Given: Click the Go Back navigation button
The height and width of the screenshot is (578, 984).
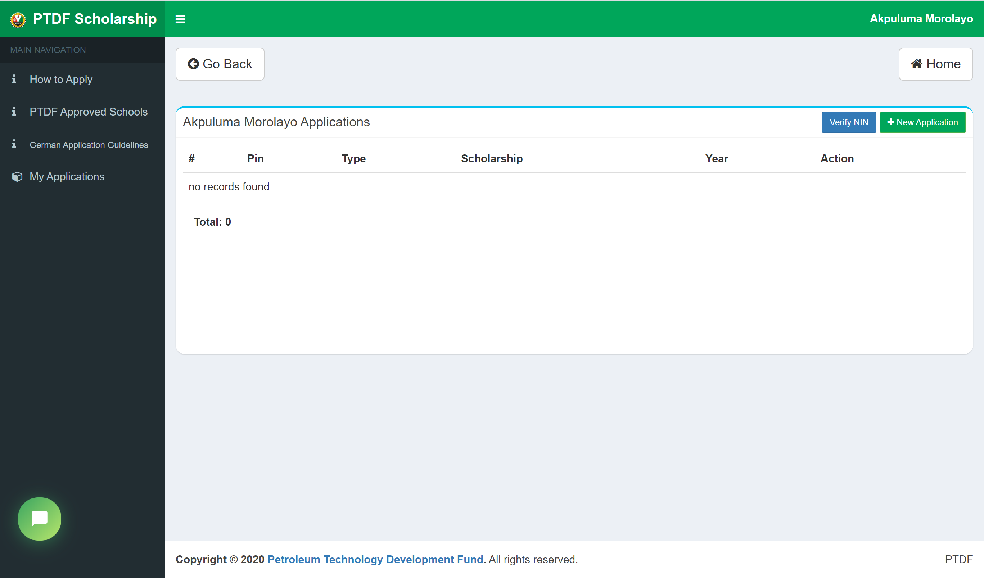Looking at the screenshot, I should tap(220, 63).
